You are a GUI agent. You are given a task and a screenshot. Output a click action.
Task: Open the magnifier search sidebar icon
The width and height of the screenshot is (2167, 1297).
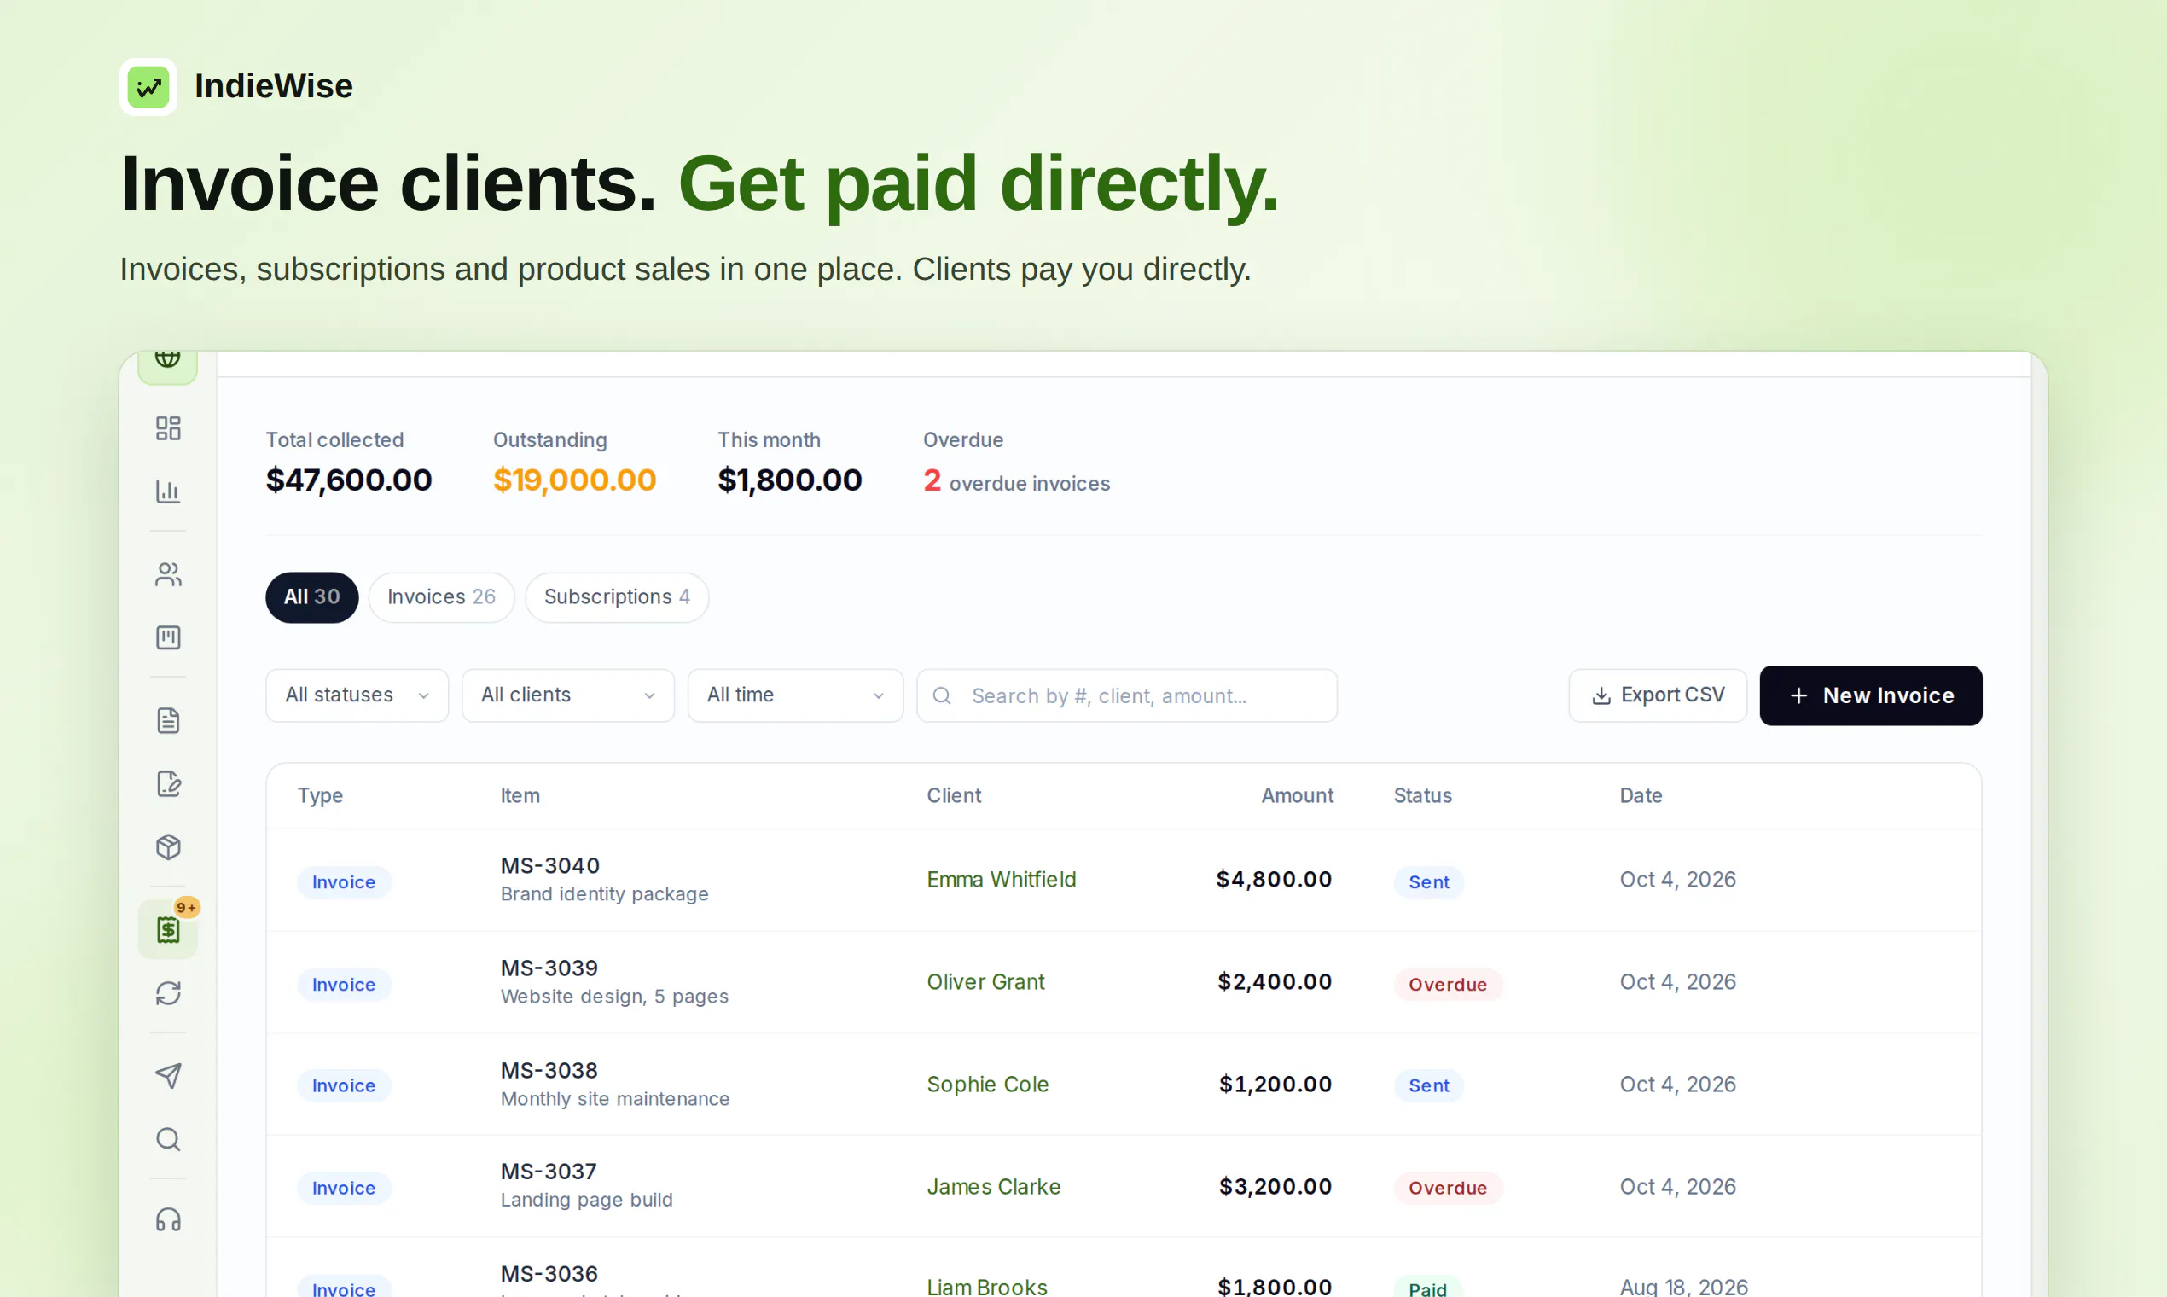(168, 1140)
